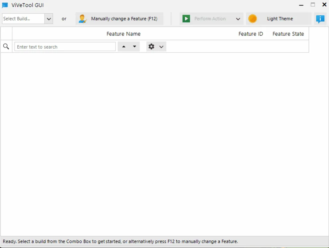Click inside the Select Build combo box text
This screenshot has width=329, height=248.
[x=23, y=19]
